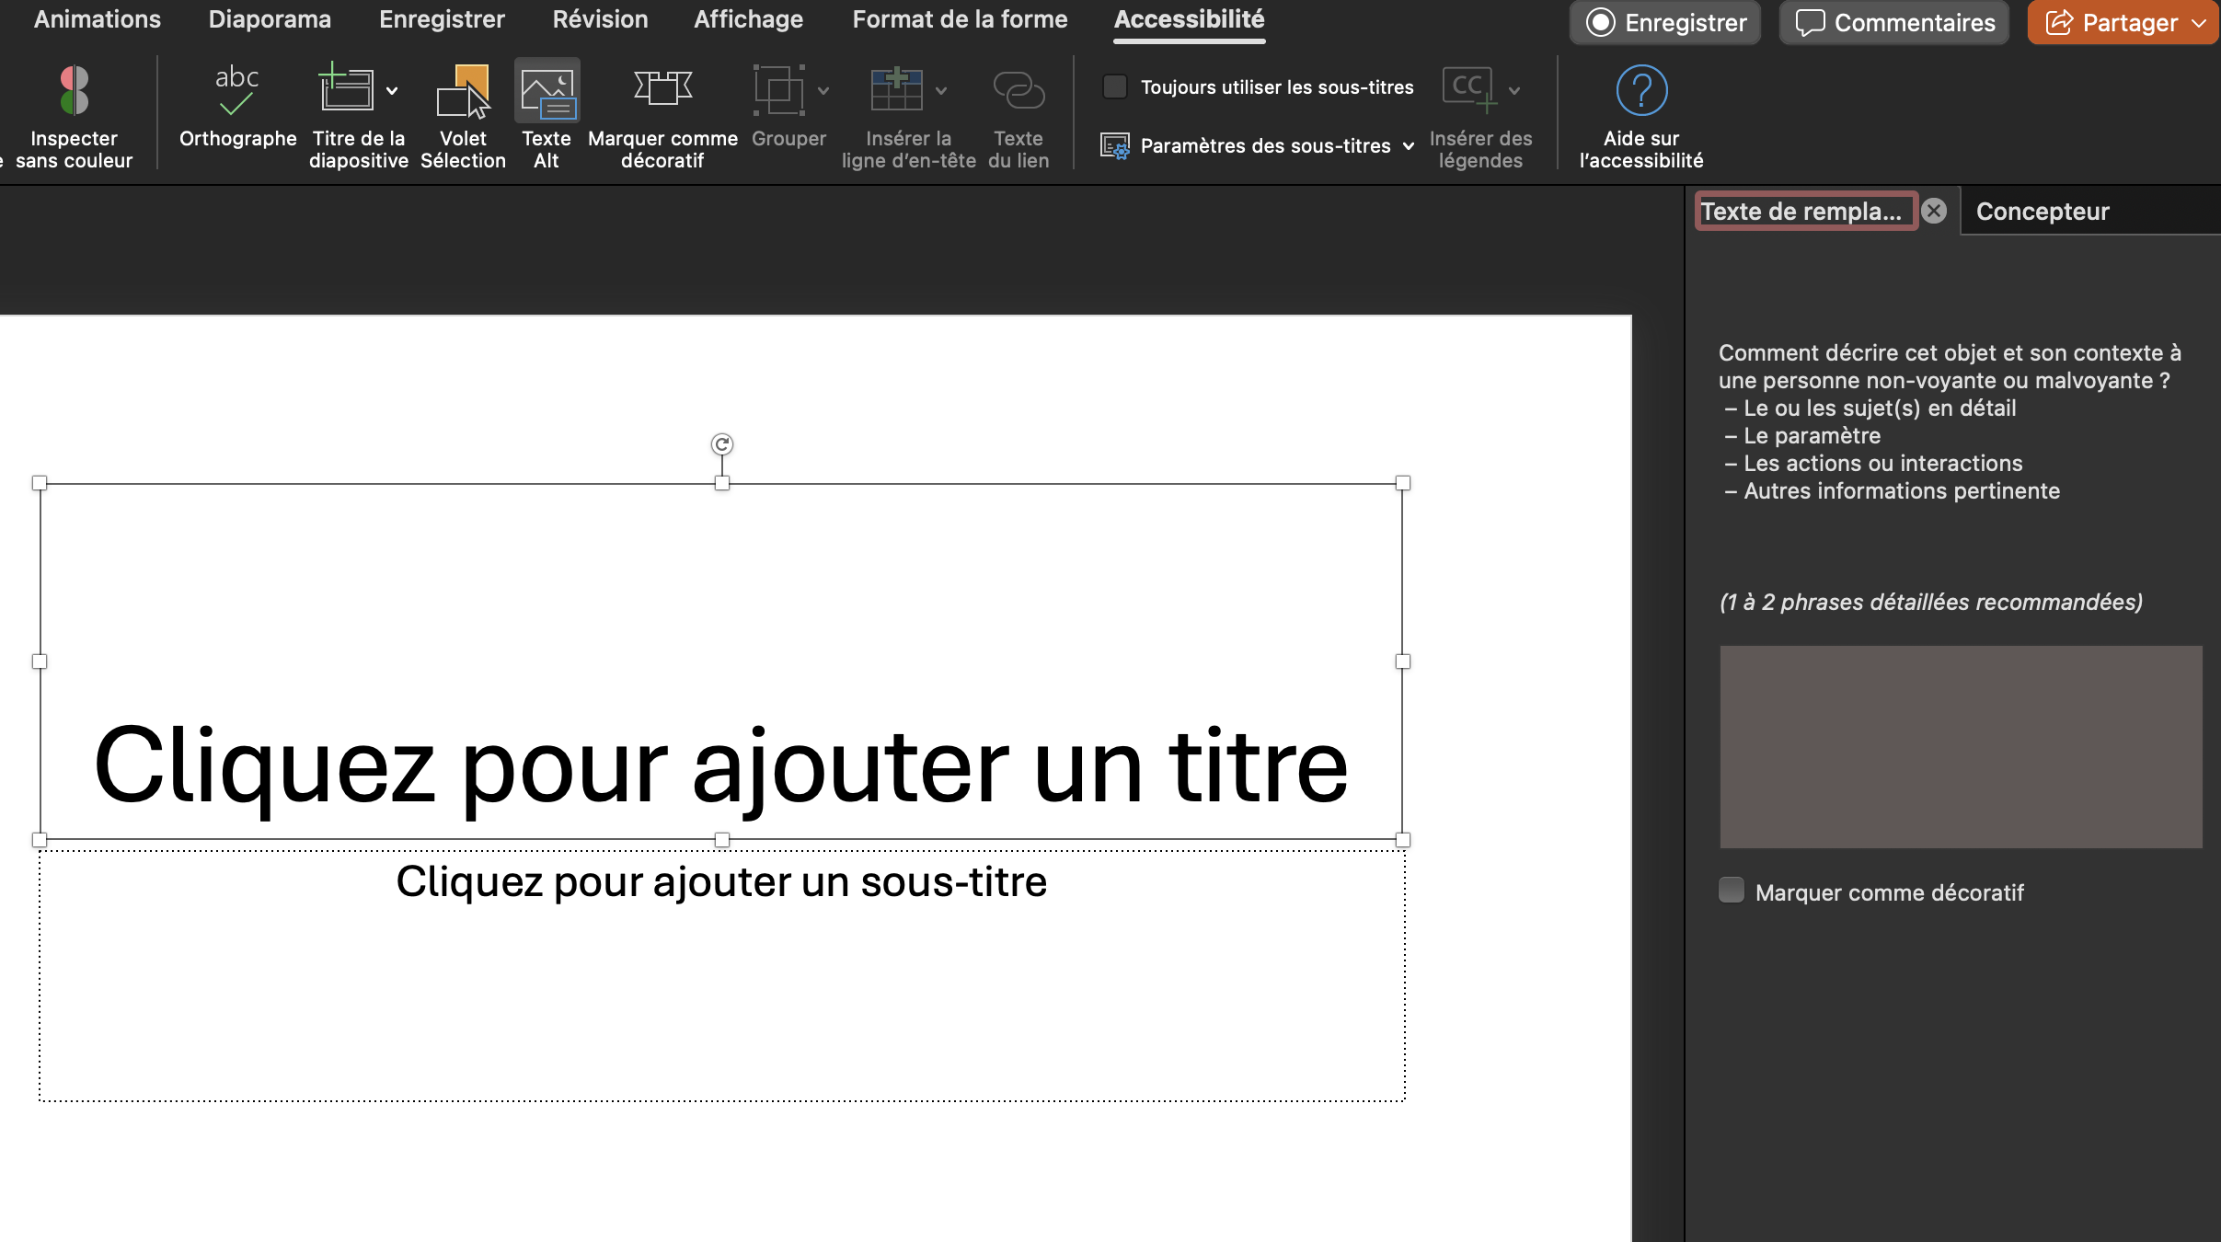
Task: Click the Paramètres des sous-titres icon
Action: (1115, 146)
